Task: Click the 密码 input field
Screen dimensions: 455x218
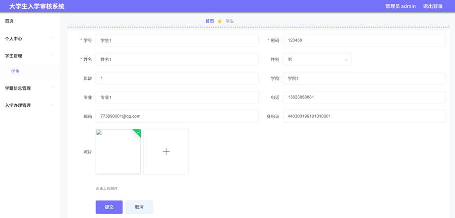Action: [x=364, y=40]
